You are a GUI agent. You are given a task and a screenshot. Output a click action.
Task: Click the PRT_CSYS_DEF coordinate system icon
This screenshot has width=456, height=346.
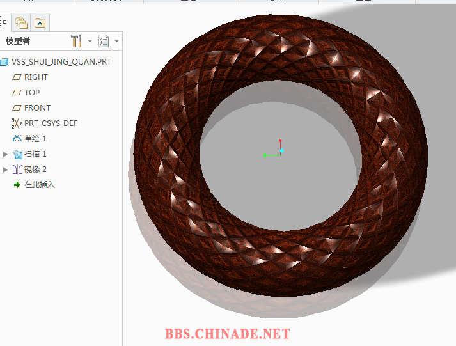tap(17, 123)
